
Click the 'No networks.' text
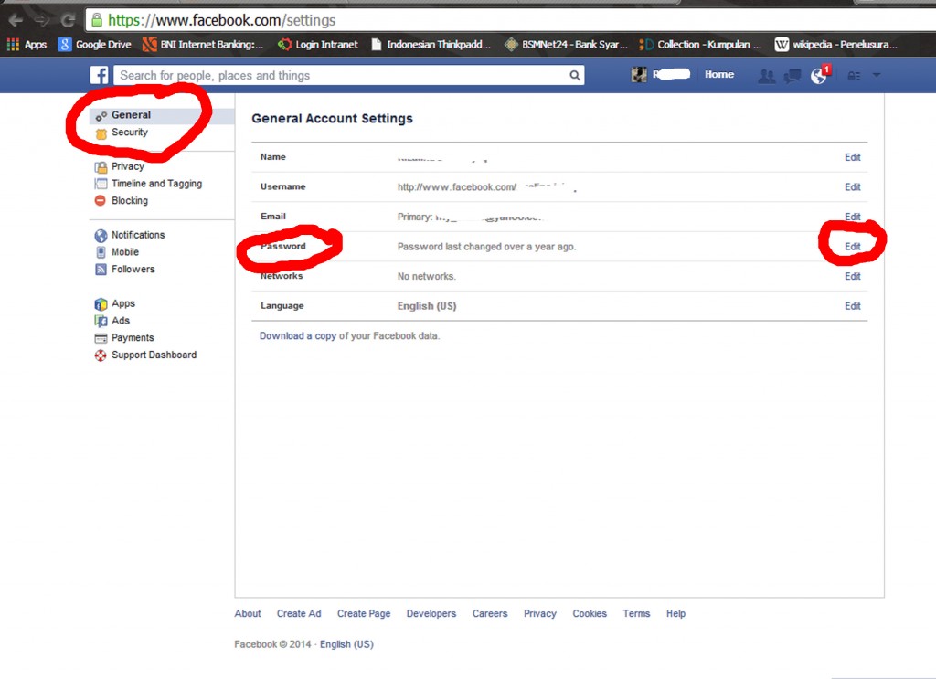tap(426, 276)
